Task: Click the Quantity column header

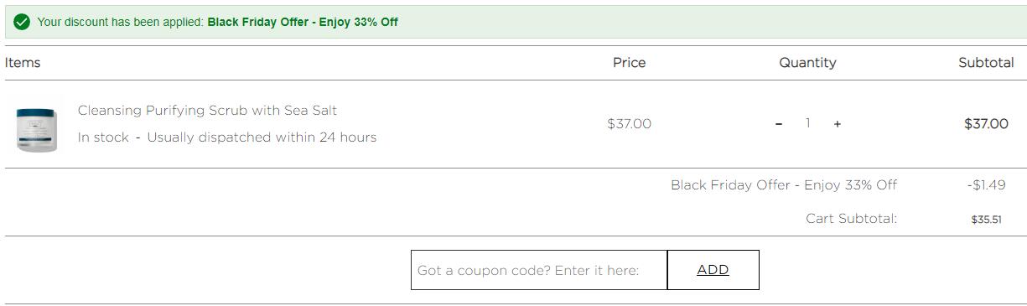Action: [x=807, y=63]
